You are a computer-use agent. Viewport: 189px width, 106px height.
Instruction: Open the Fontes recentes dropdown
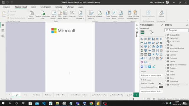tap(80, 17)
